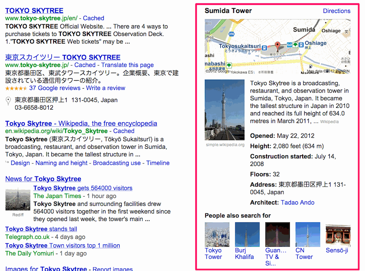
Task: Click Translate this page link
Action: [x=127, y=65]
